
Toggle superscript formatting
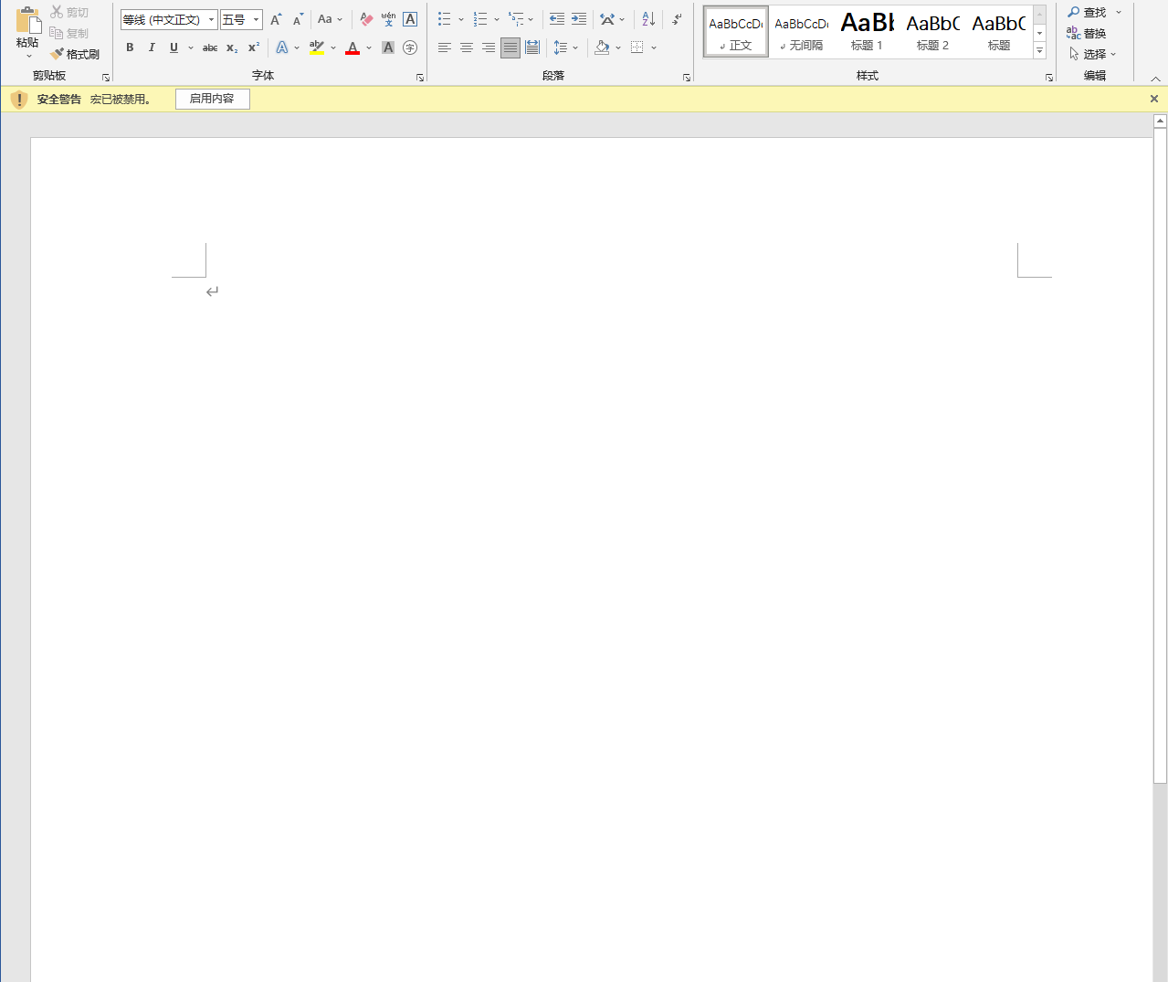coord(254,48)
